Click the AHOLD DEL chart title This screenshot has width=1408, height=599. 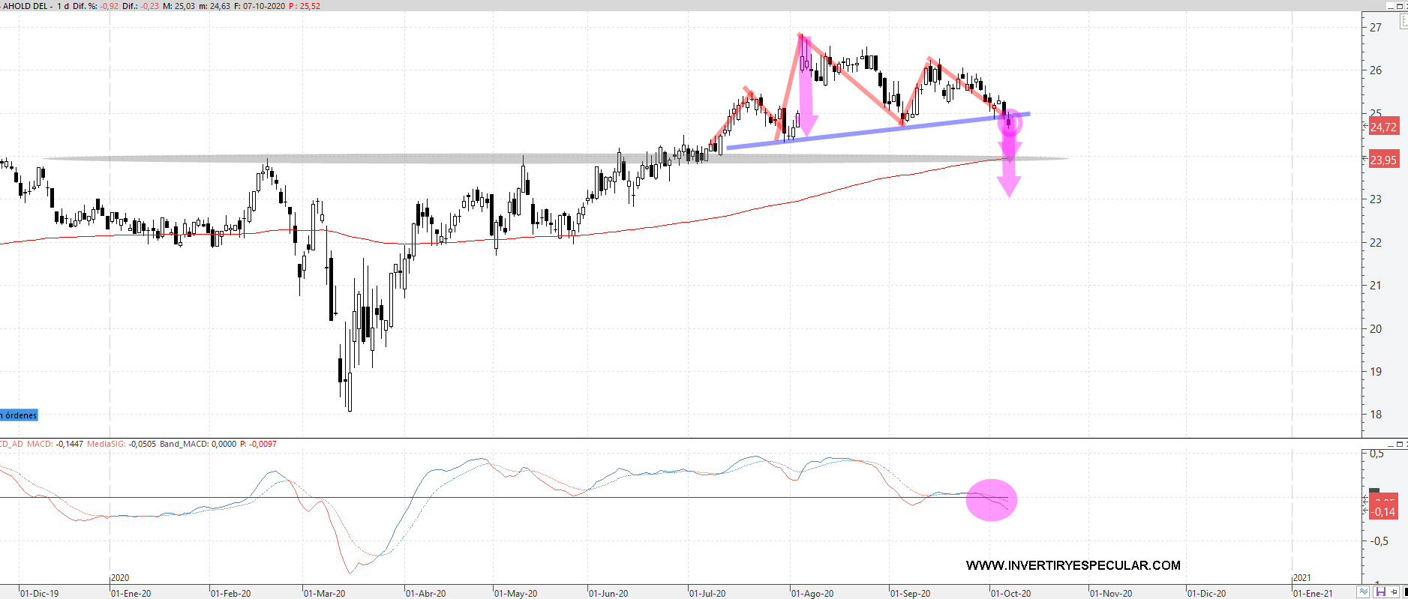click(26, 6)
